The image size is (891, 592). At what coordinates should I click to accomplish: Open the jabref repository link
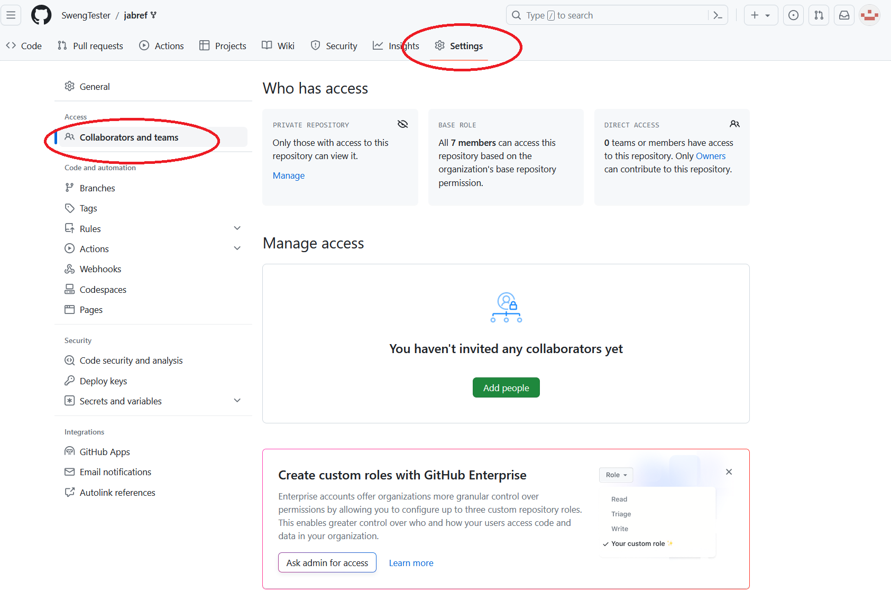[135, 15]
